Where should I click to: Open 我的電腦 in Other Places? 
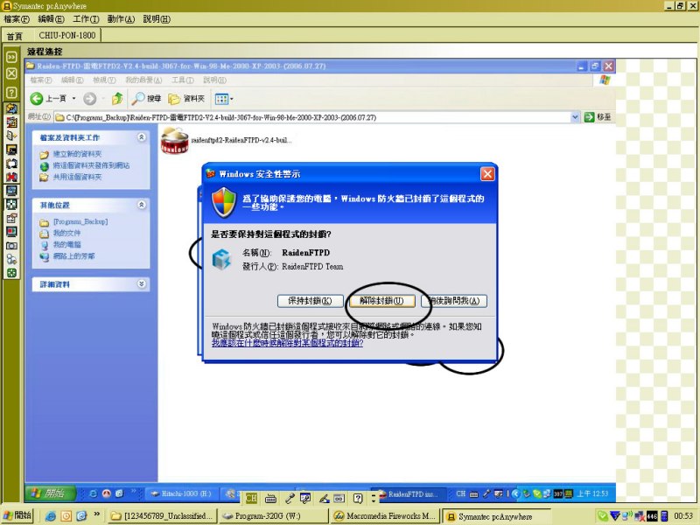[x=67, y=245]
